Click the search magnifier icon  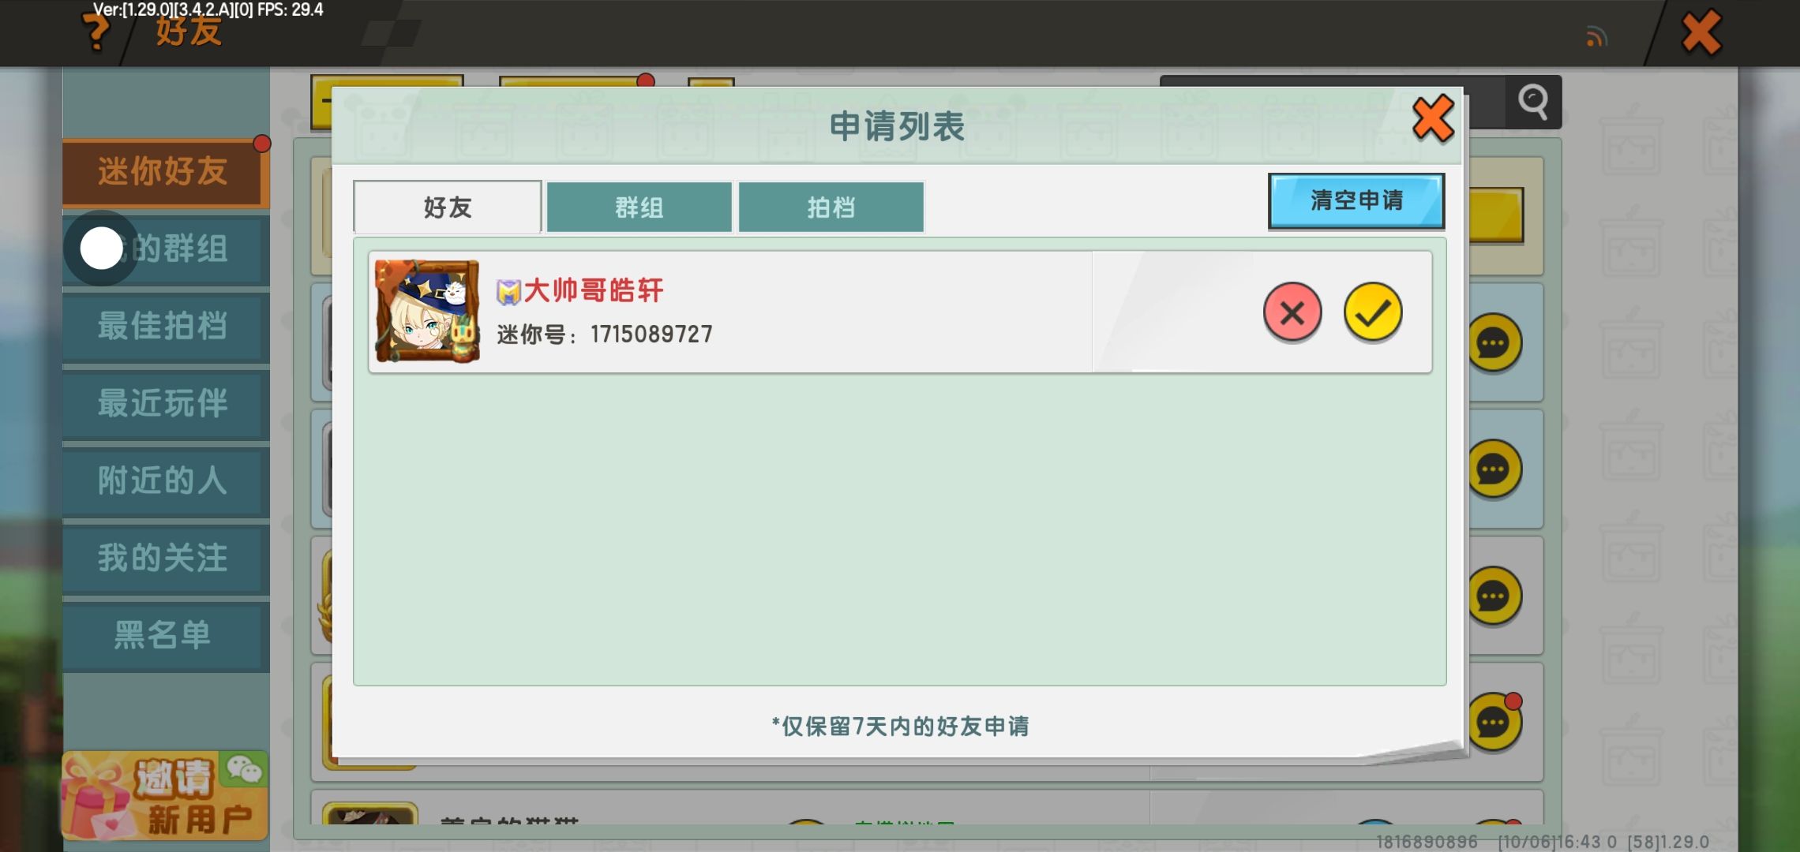[x=1532, y=102]
